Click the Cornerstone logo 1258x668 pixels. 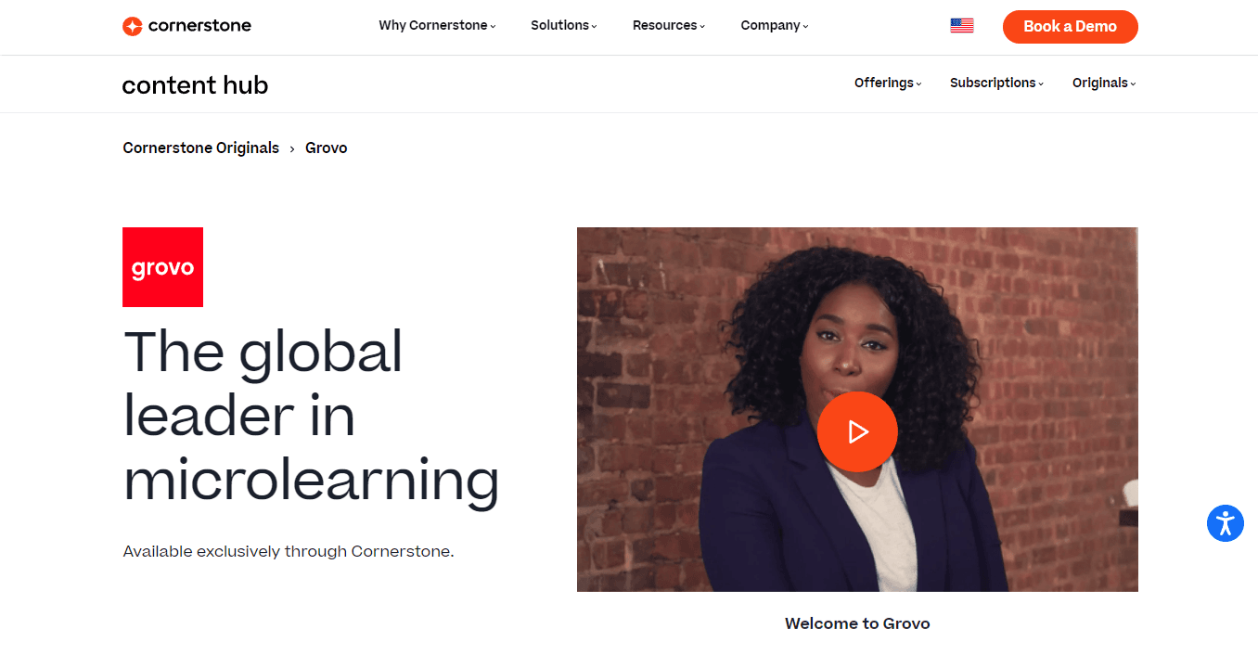[186, 25]
